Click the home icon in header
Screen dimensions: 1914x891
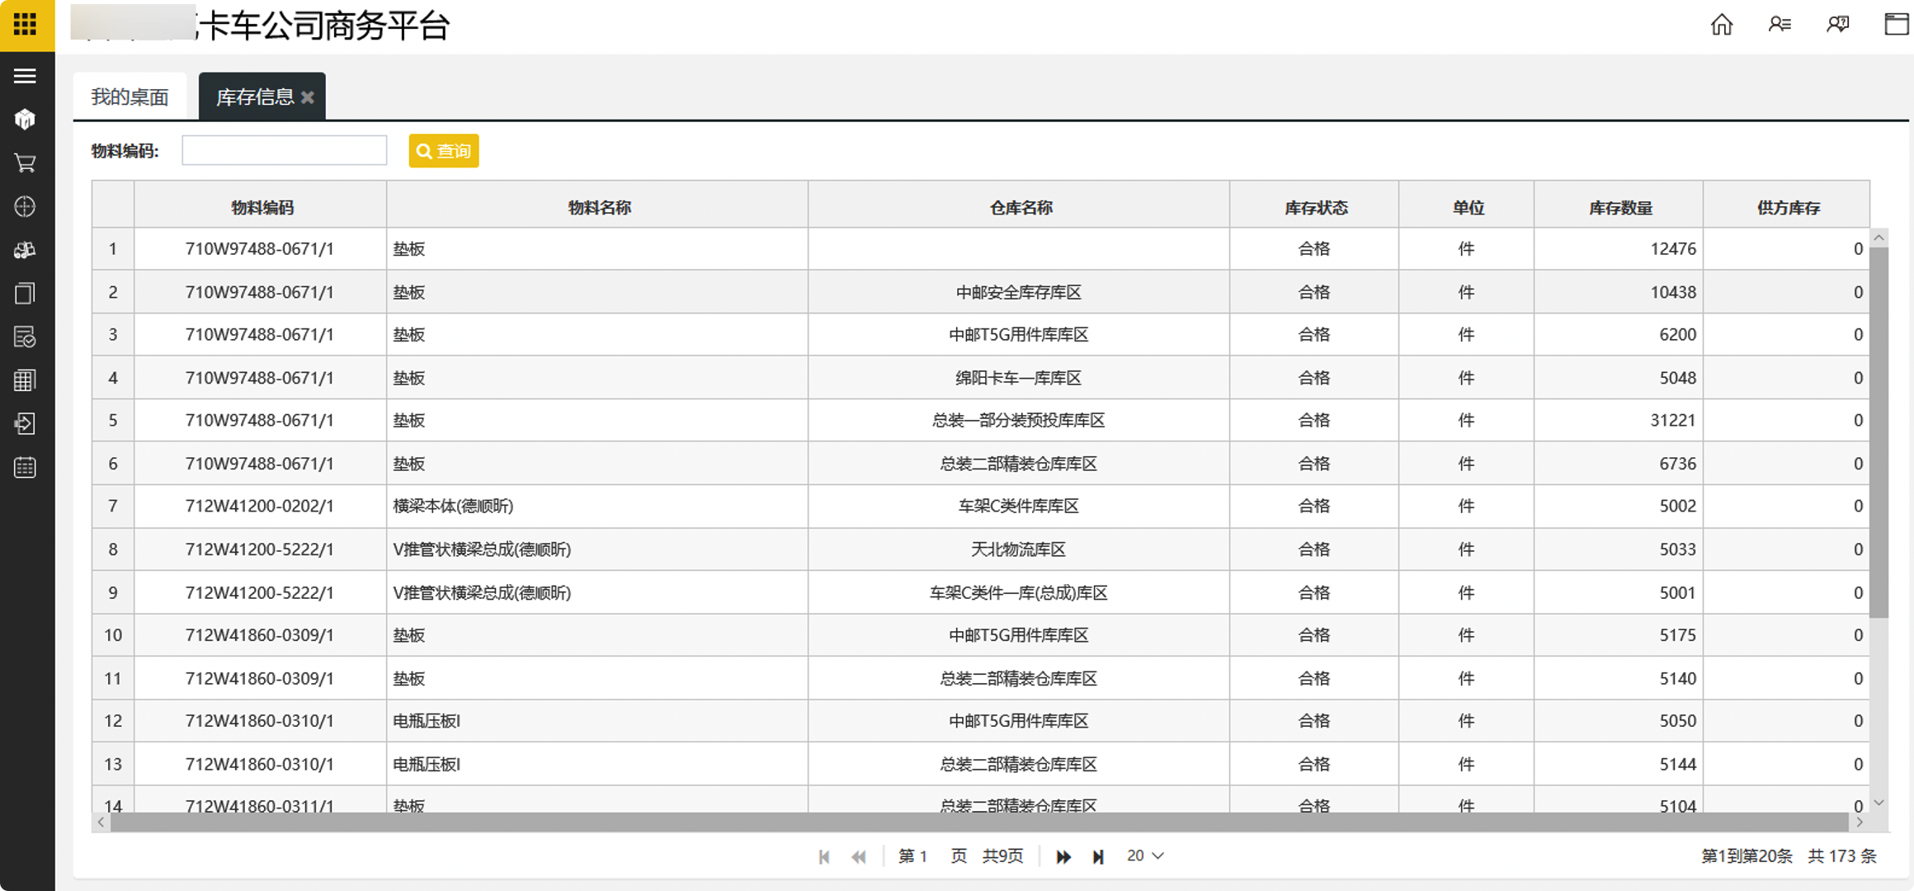1722,25
